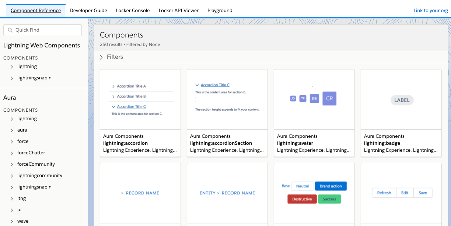Viewport: 451px width, 226px height.
Task: Focus the Quick Find input field
Action: pyautogui.click(x=42, y=30)
